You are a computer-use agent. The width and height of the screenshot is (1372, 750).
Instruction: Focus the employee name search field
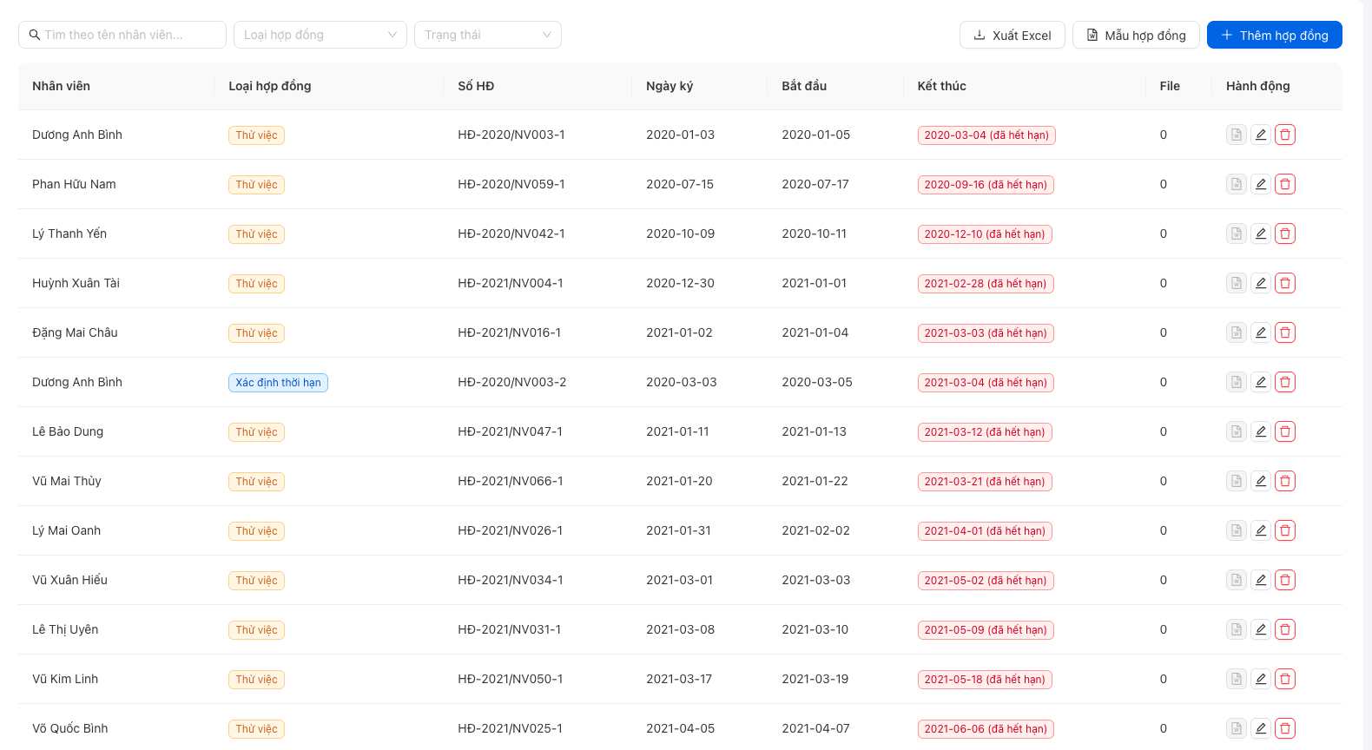tap(122, 35)
